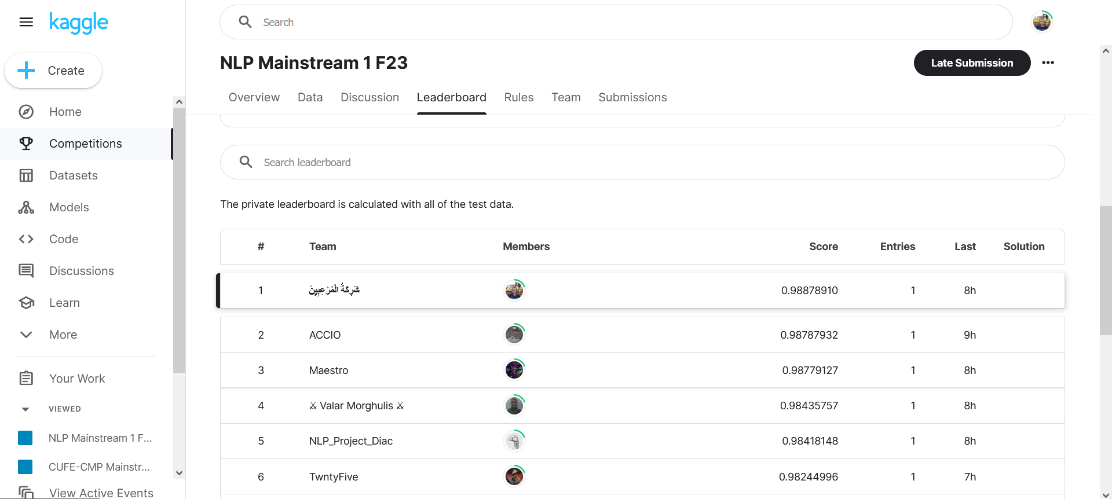The height and width of the screenshot is (499, 1112).
Task: Click the NLP_Project_Diac member avatar
Action: [x=514, y=441]
